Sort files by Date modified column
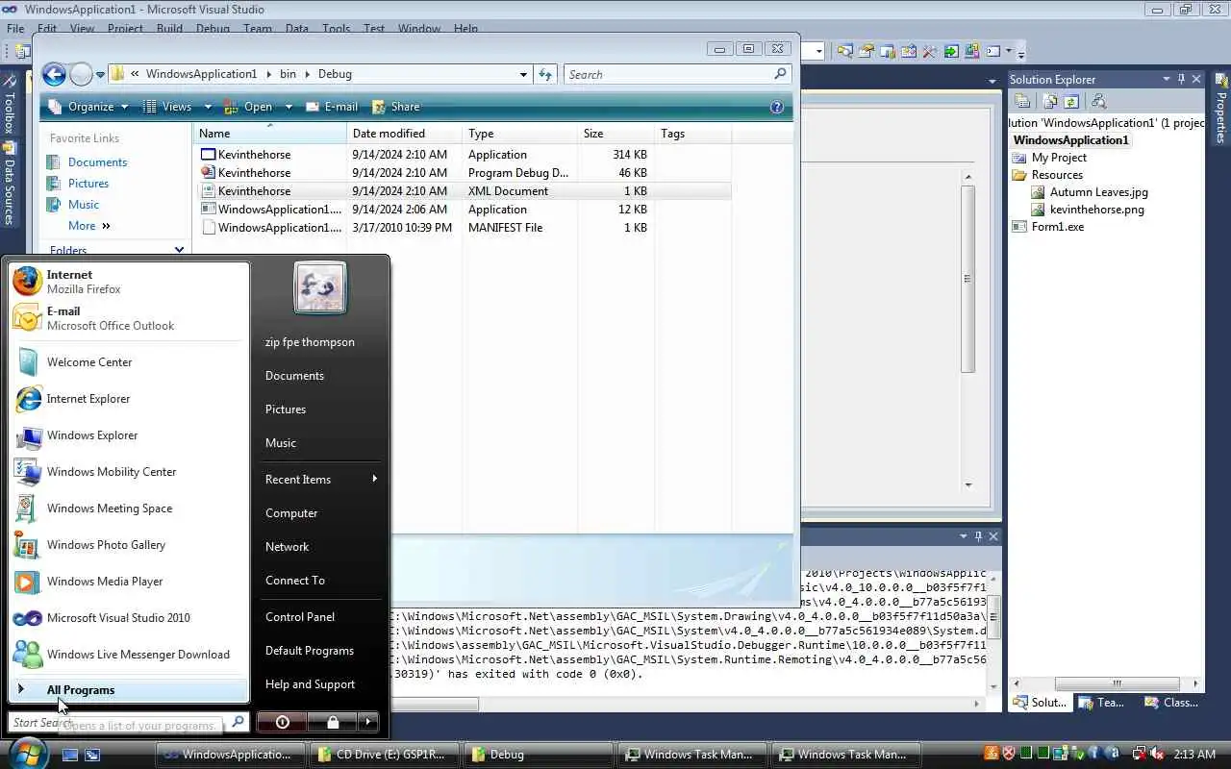This screenshot has width=1231, height=769. click(404, 134)
